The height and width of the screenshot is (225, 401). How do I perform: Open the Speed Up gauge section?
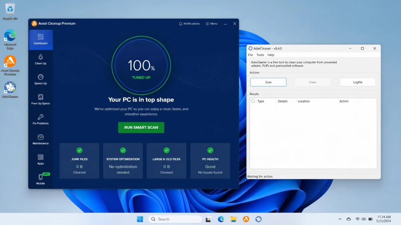click(x=41, y=80)
